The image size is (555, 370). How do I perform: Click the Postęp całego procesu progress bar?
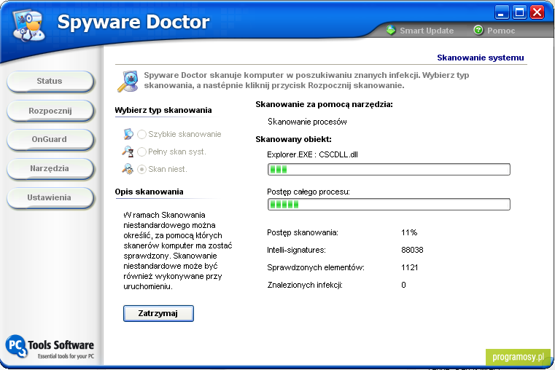(389, 204)
